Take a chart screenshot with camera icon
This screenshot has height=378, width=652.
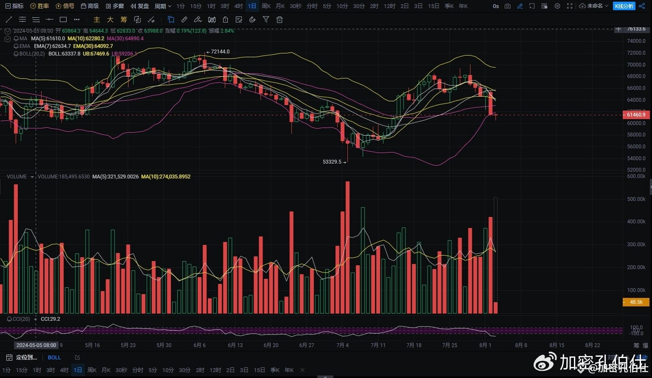(x=508, y=6)
